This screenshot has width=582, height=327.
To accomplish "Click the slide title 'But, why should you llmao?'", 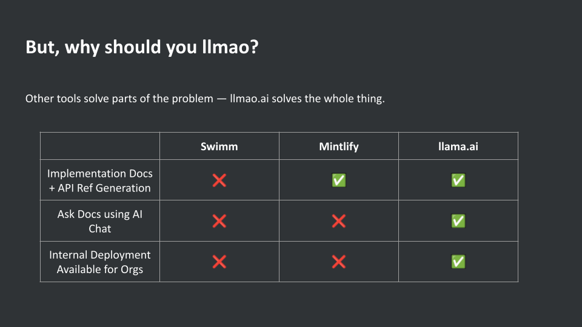I will [142, 47].
